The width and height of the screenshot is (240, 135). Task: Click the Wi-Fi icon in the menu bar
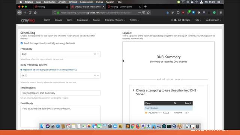[196, 2]
